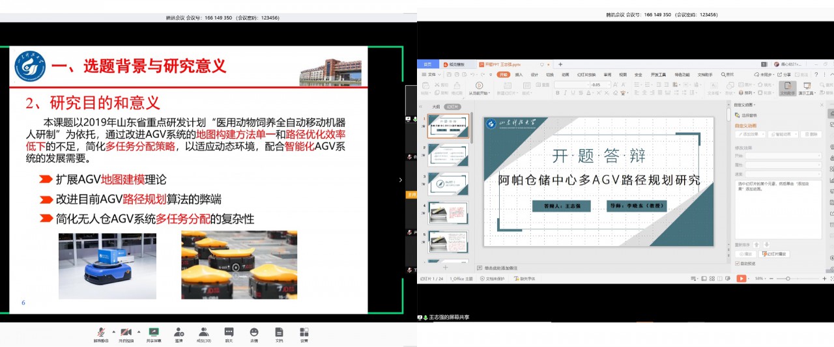Select the 动画 ribbon tab
Screen dimensions: 834x347
tap(565, 75)
